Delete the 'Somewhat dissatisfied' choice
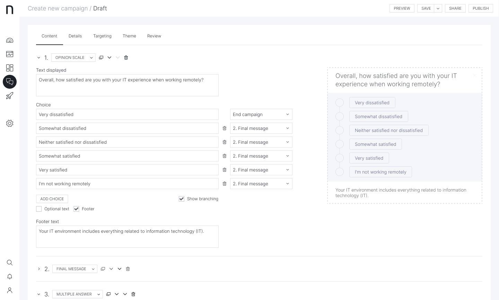This screenshot has height=300, width=499. (225, 128)
